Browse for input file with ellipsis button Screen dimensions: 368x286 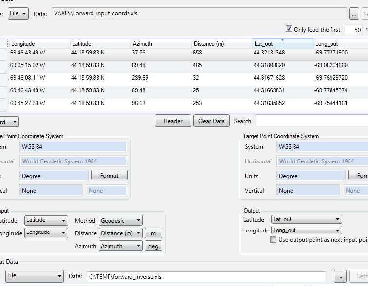click(x=354, y=14)
